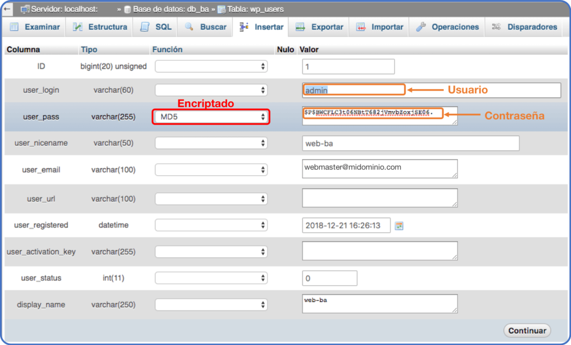
Task: Click the user_email field with webmaster@midominio.com
Action: tap(380, 169)
